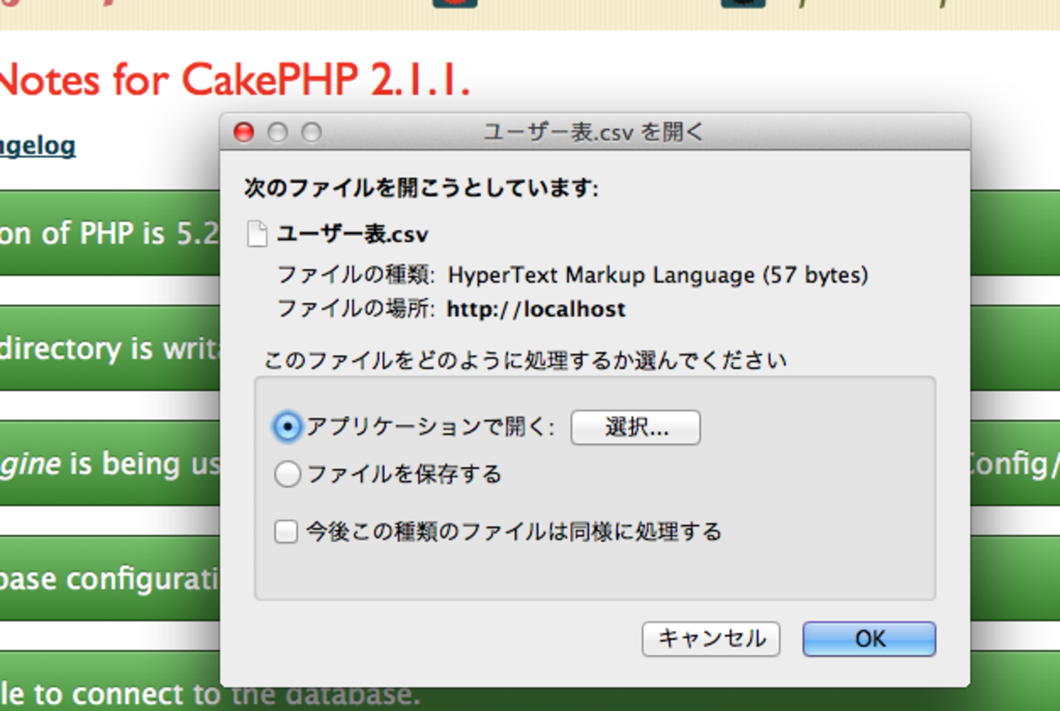Confirm the download dialog with OK
The image size is (1060, 711).
(x=869, y=638)
